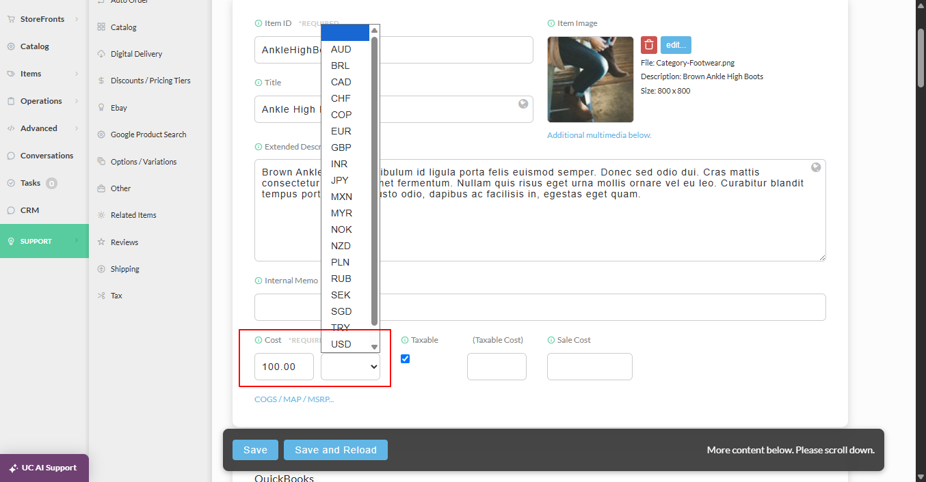This screenshot has width=926, height=482.
Task: Click Sale Cost help info icon
Action: pyautogui.click(x=551, y=340)
